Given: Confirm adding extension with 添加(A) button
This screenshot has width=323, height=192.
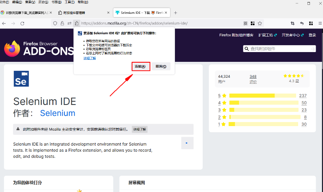Looking at the screenshot, I should tap(141, 66).
